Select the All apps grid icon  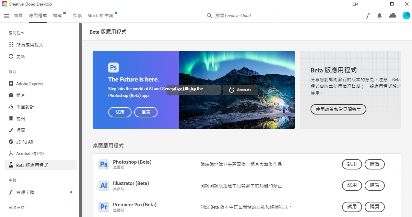[11, 45]
